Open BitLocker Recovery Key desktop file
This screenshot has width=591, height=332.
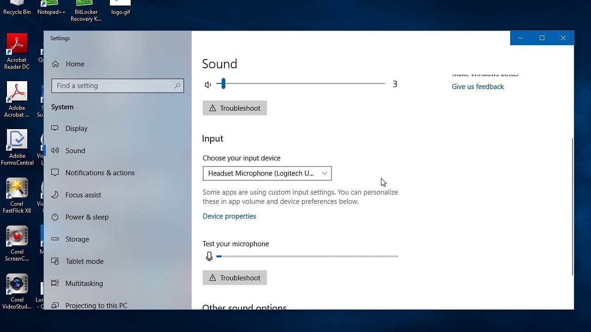(x=86, y=11)
